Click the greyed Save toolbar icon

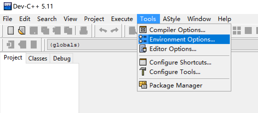(33, 30)
